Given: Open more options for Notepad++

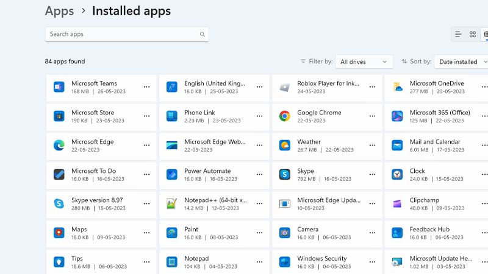Looking at the screenshot, I should tap(260, 204).
